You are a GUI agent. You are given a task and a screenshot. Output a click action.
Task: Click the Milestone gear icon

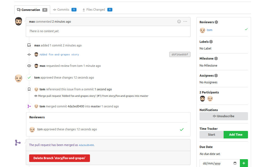click(216, 58)
